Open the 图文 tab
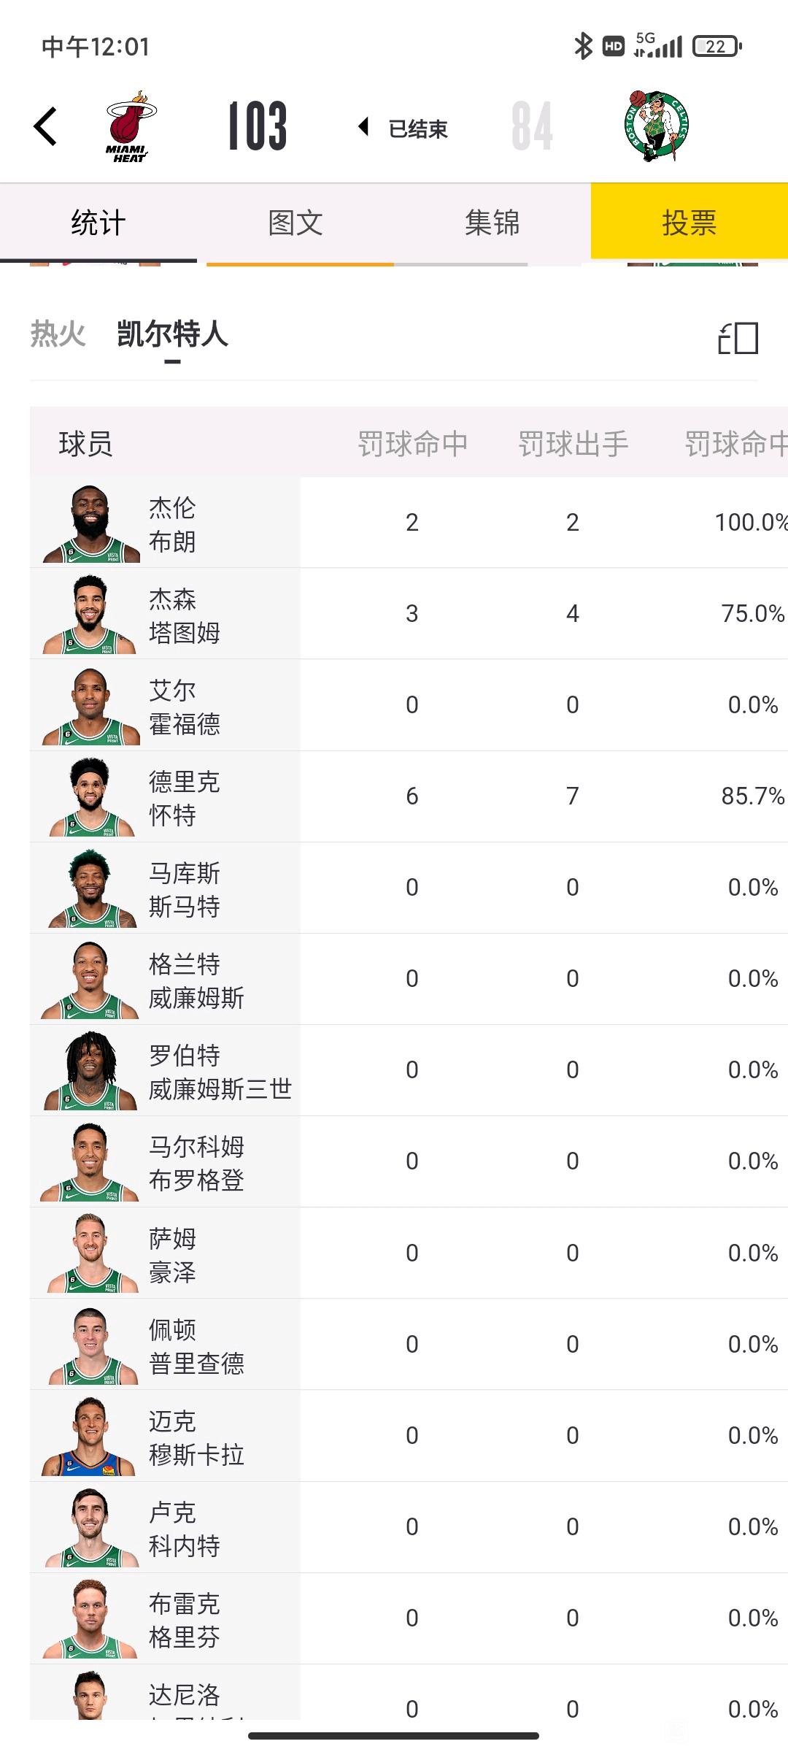 pyautogui.click(x=295, y=222)
